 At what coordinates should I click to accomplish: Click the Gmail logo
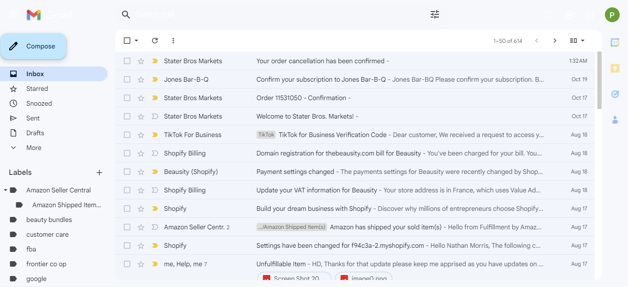(x=49, y=15)
